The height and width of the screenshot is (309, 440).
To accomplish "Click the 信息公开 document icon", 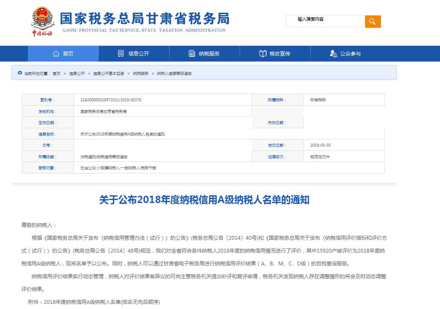I will click(121, 54).
